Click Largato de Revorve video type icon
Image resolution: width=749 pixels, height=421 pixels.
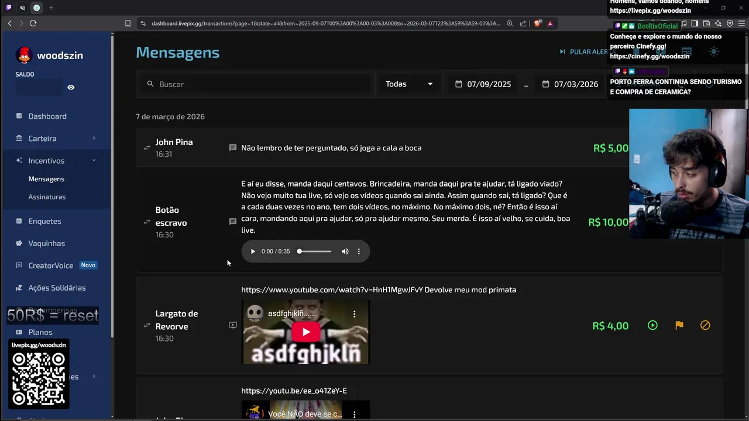232,325
